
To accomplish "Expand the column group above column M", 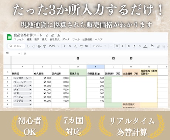I will tap(131, 58).
